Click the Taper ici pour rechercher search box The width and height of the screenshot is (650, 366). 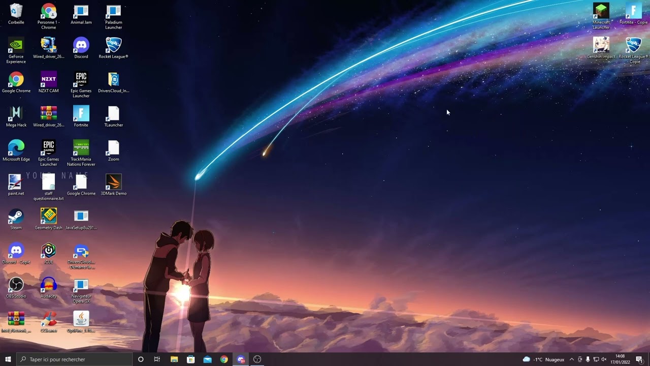(x=75, y=359)
